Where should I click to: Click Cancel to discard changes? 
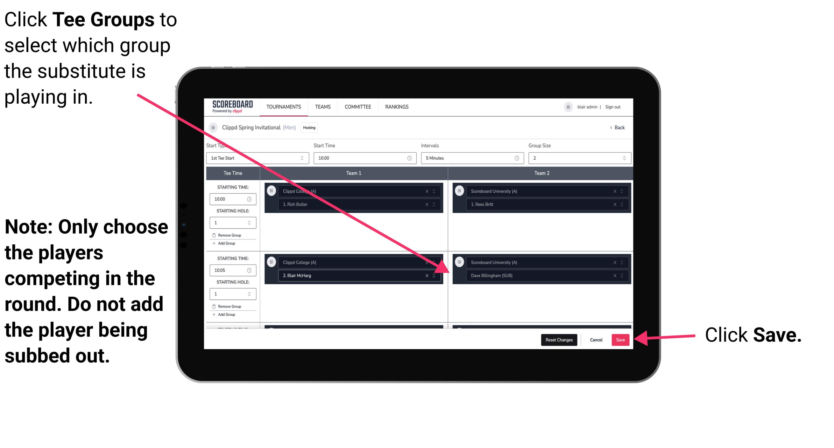595,339
